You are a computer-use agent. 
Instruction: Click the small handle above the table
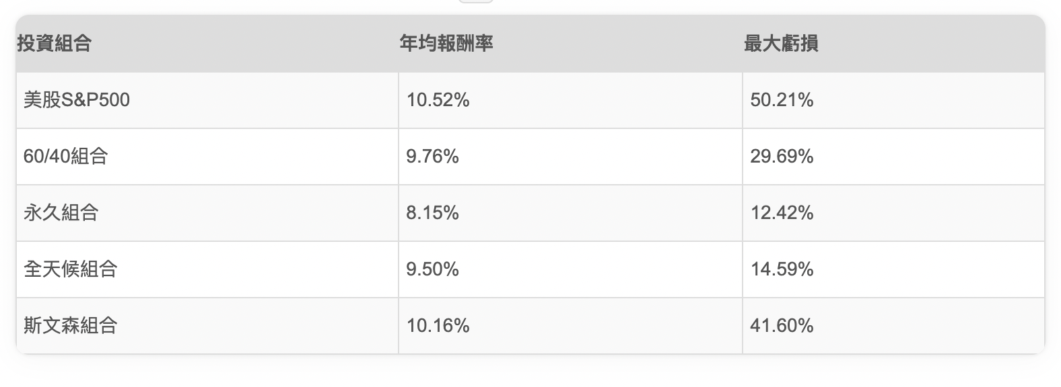click(475, 1)
